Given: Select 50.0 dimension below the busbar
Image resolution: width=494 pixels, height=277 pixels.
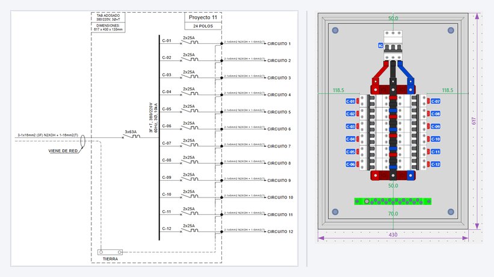Looking at the screenshot, I should click(x=393, y=185).
